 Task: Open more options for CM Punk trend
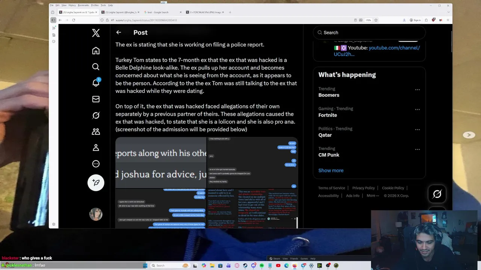pyautogui.click(x=417, y=149)
